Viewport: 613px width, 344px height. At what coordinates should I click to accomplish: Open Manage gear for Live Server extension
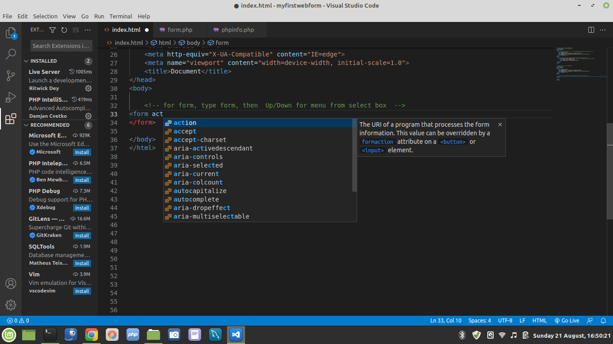pyautogui.click(x=88, y=88)
